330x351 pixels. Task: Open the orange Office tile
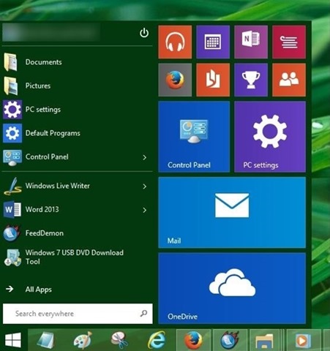tap(213, 80)
